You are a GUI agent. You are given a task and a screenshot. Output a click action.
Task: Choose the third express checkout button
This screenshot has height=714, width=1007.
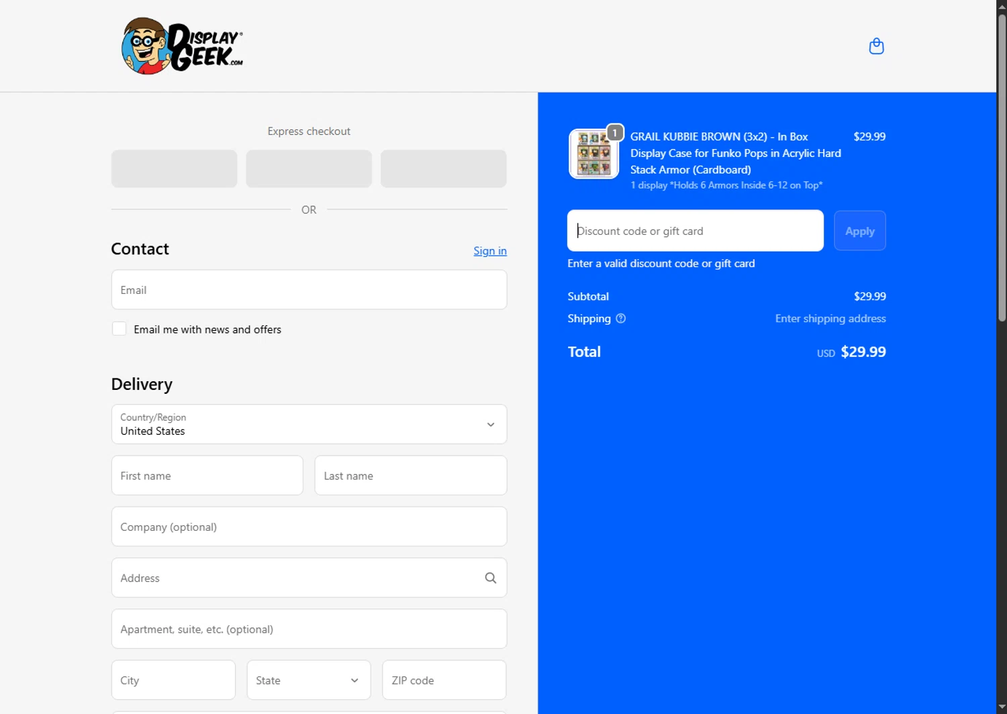[444, 168]
